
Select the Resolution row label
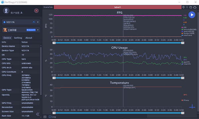[7, 107]
